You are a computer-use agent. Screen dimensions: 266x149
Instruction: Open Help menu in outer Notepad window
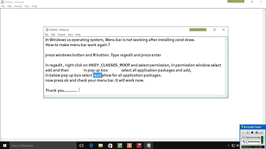[x=34, y=6]
